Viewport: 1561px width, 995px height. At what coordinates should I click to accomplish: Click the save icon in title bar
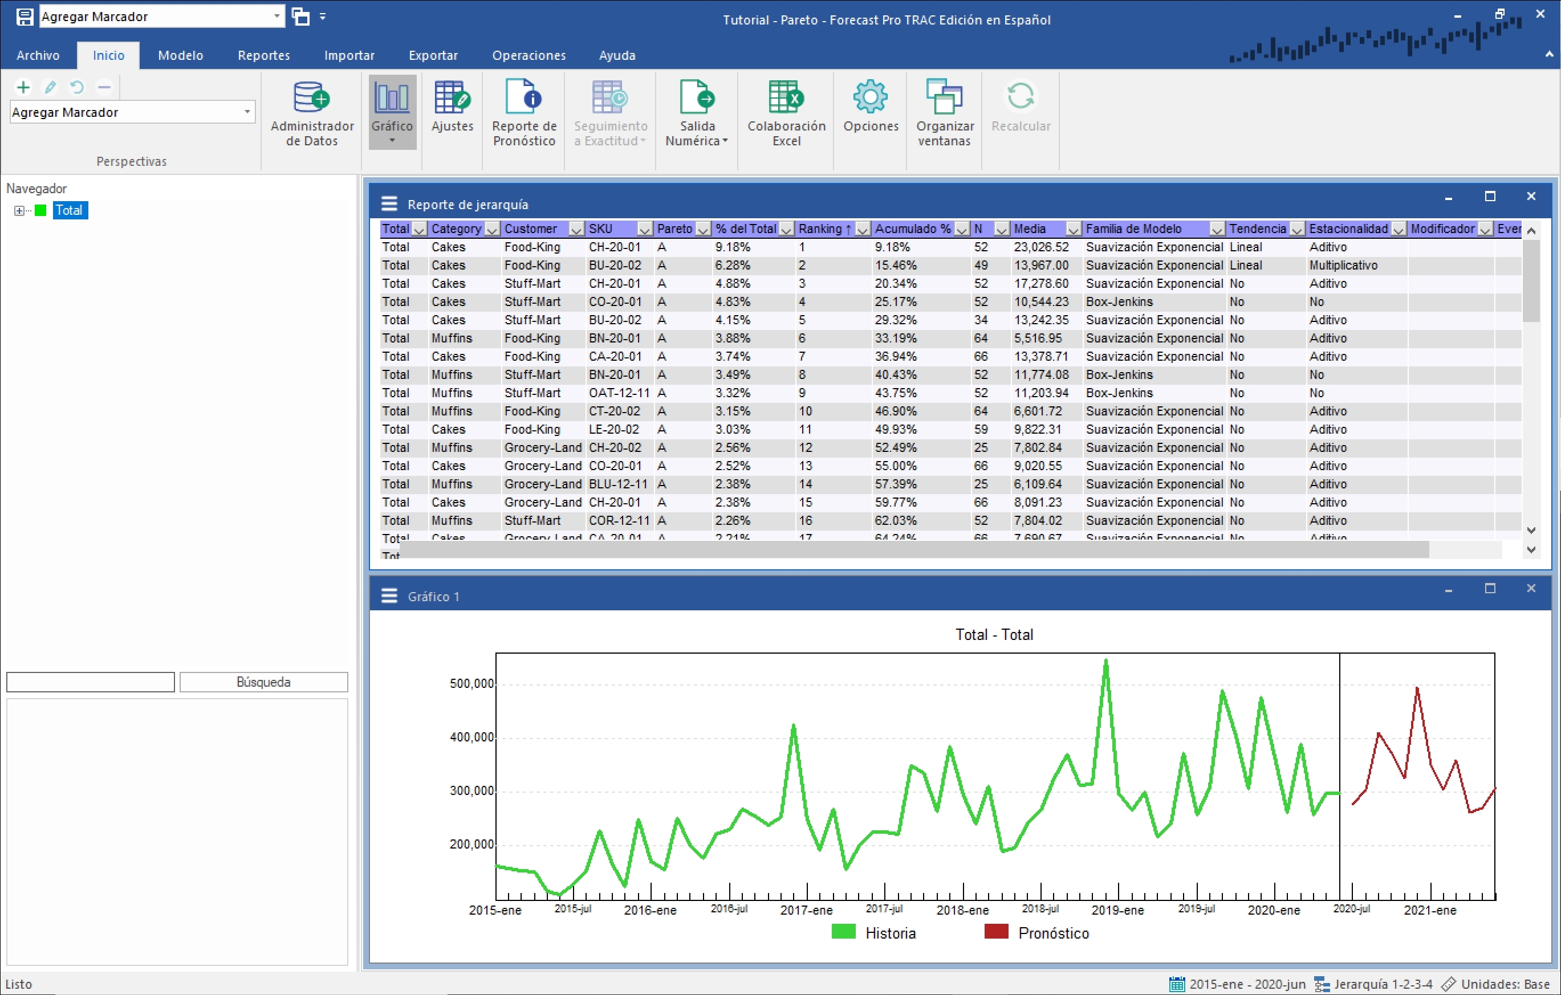pos(25,17)
